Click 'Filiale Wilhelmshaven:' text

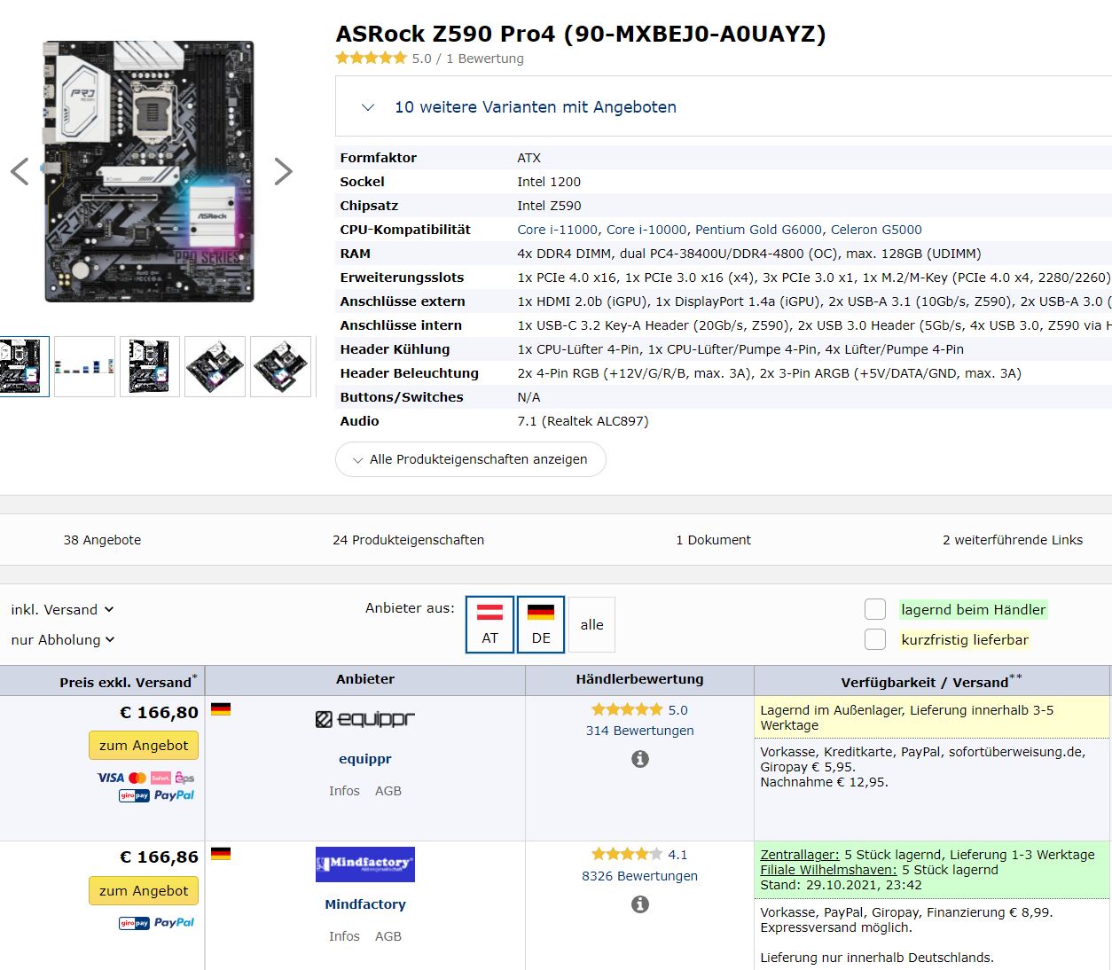[x=829, y=870]
